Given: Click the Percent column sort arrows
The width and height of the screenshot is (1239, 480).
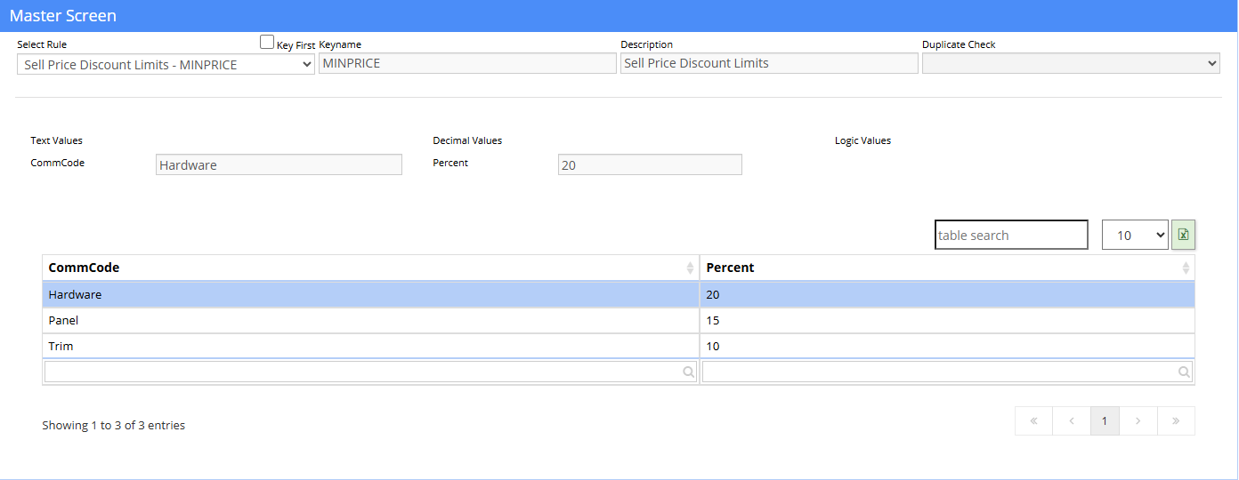Looking at the screenshot, I should pos(1186,268).
